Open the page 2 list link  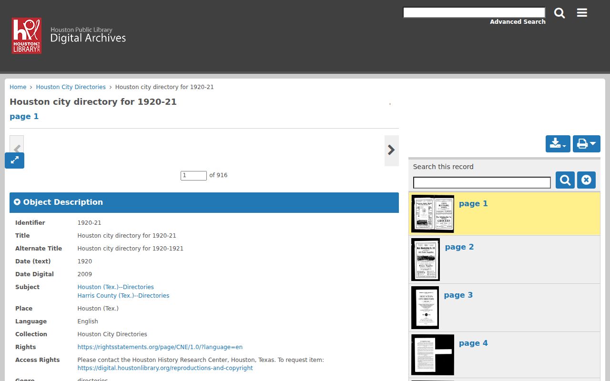pos(459,247)
